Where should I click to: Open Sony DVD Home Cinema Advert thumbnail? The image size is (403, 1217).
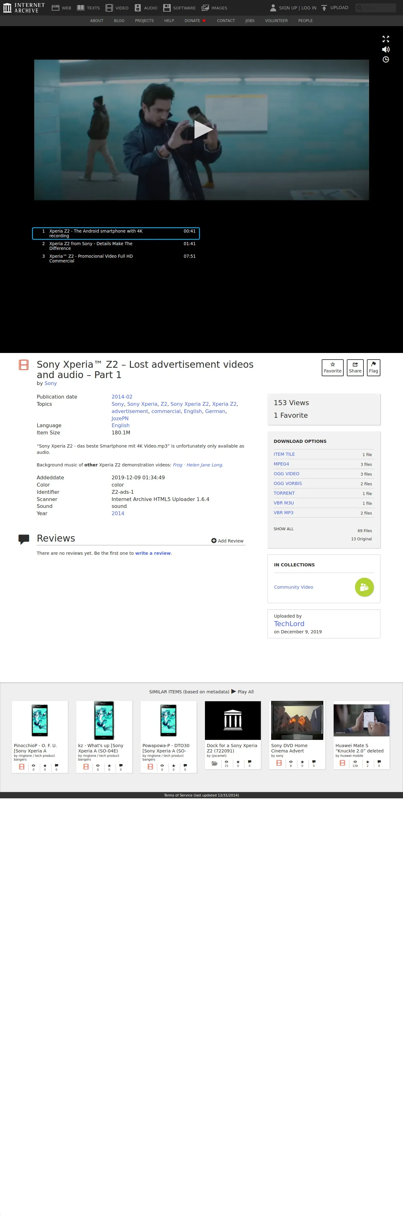tap(297, 720)
